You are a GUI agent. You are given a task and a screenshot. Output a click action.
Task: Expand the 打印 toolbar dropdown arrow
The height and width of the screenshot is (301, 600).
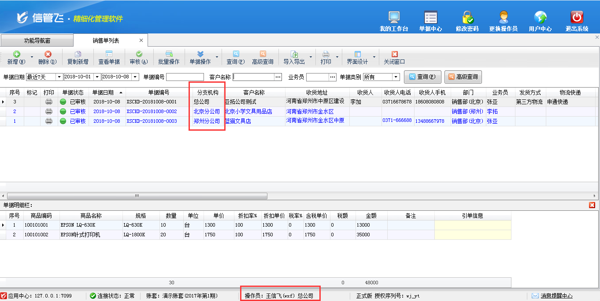(337, 57)
